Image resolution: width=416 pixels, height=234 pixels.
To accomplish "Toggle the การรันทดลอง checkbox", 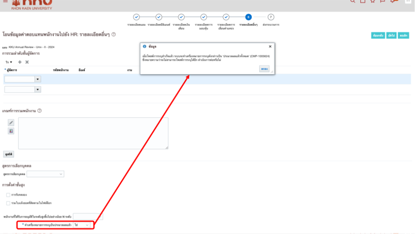I will point(8,195).
